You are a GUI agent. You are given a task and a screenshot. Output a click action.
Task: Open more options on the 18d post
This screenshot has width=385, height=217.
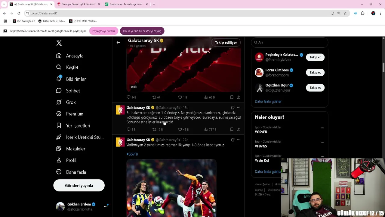click(x=239, y=108)
